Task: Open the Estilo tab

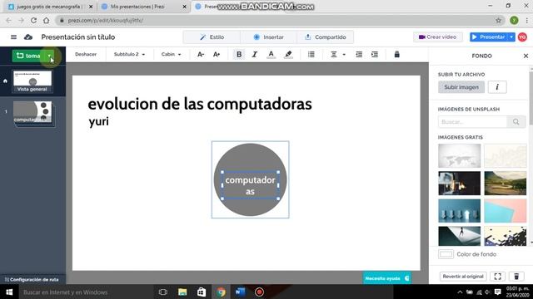Action: click(212, 37)
